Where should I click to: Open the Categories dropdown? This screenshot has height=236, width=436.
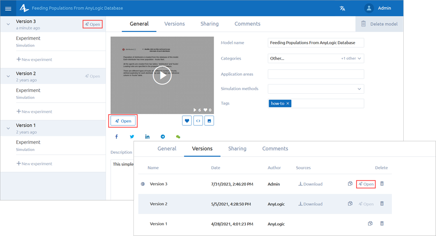(316, 58)
